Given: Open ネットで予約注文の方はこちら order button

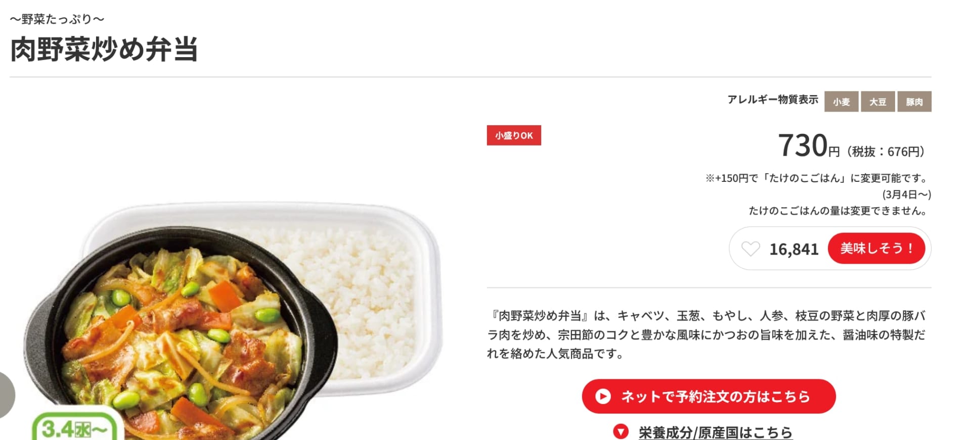Looking at the screenshot, I should click(709, 397).
